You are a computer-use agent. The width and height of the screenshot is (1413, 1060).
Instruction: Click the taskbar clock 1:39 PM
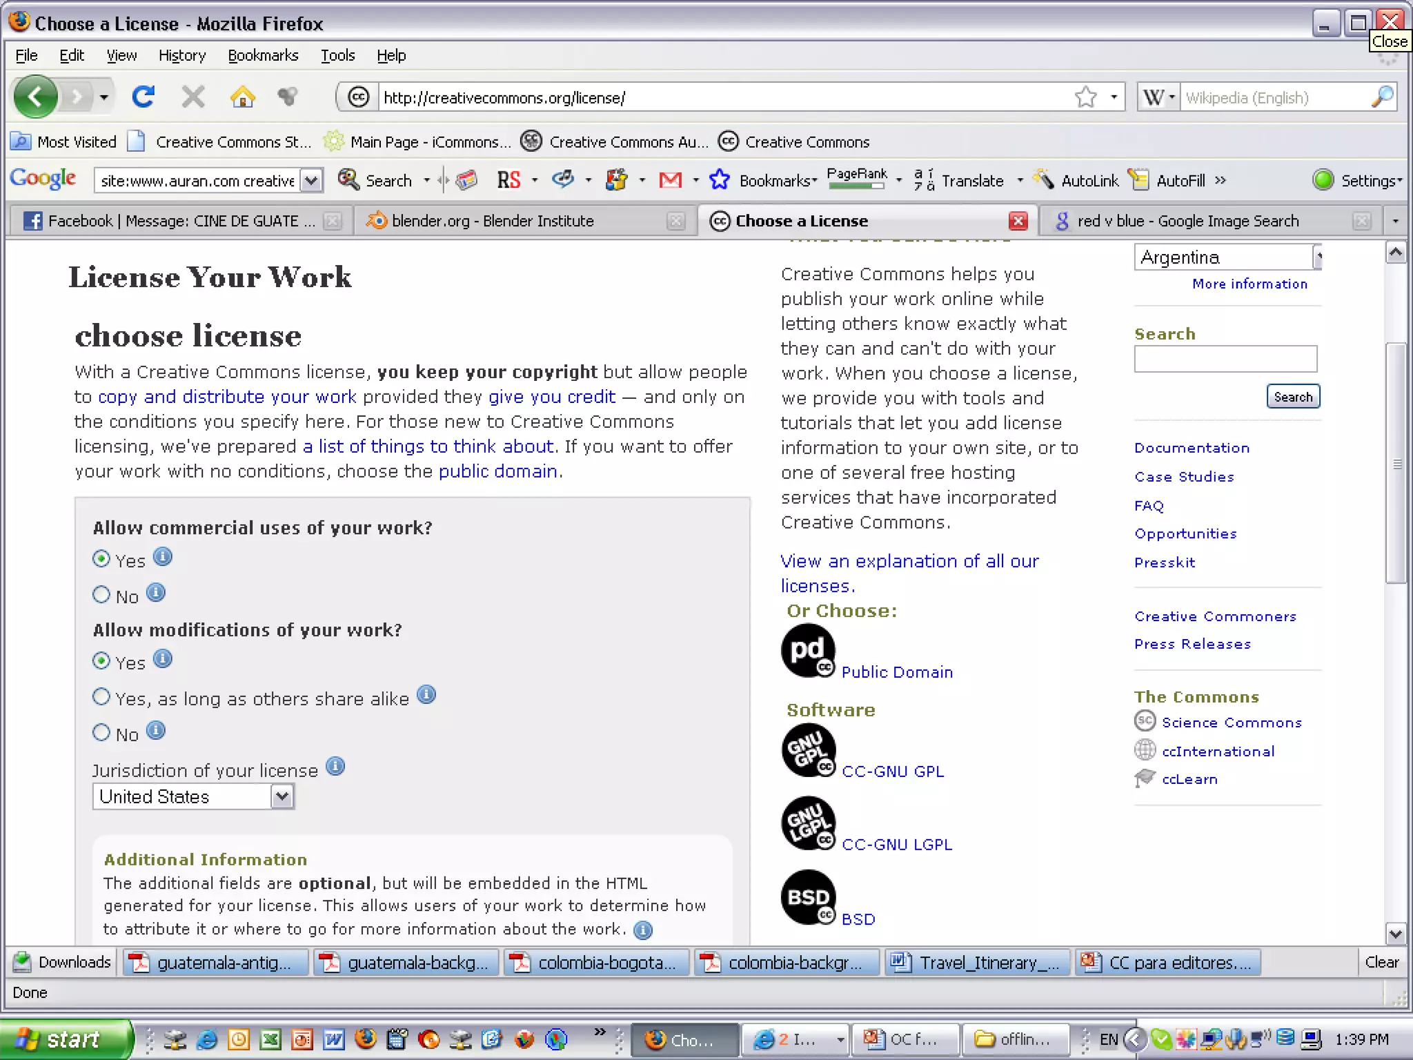click(x=1361, y=1039)
